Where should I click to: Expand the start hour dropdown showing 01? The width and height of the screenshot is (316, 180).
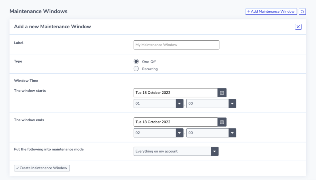158,104
